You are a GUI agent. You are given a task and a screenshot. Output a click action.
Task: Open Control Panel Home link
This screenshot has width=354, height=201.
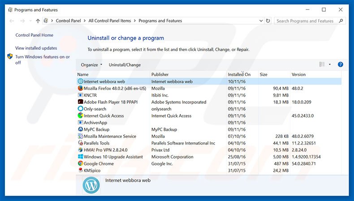pos(35,35)
